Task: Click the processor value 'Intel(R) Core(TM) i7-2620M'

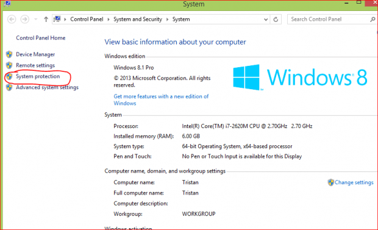Action: pyautogui.click(x=247, y=126)
